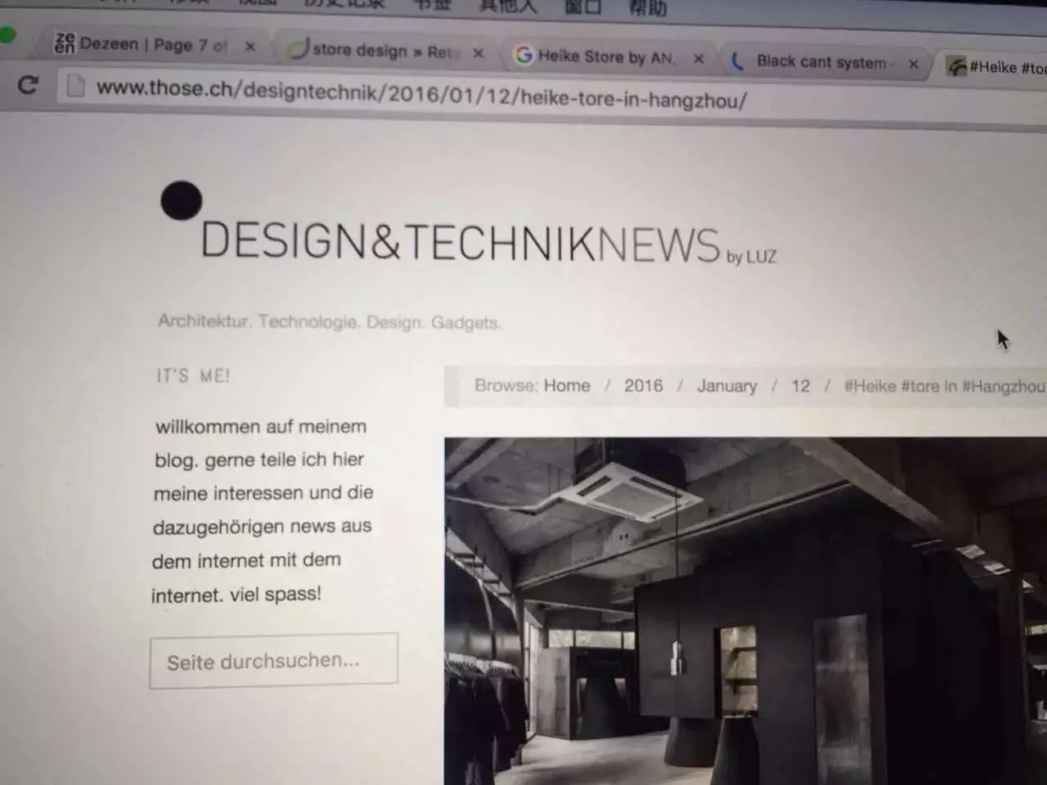Switch to the Black cant system tab
Viewport: 1047px width, 785px height.
[x=825, y=61]
